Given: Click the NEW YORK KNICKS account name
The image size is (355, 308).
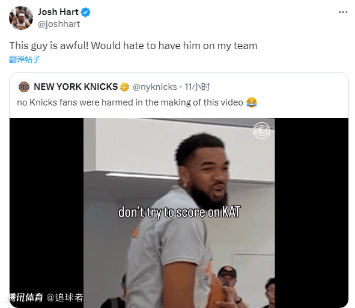Looking at the screenshot, I should (76, 87).
